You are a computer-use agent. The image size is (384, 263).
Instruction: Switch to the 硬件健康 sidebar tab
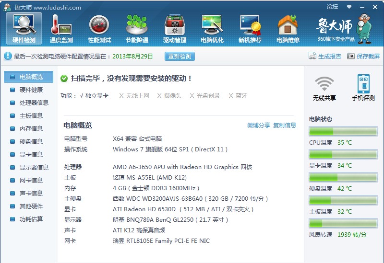31,90
